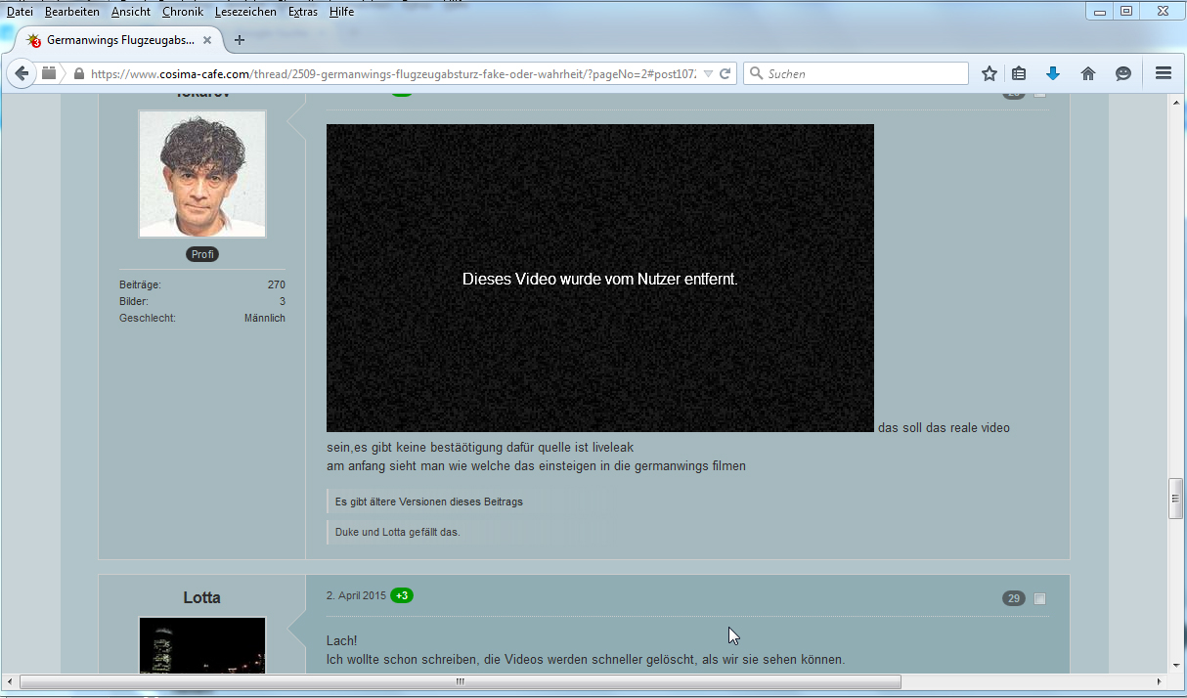This screenshot has height=698, width=1187.
Task: Open a new tab with plus button
Action: tap(240, 40)
